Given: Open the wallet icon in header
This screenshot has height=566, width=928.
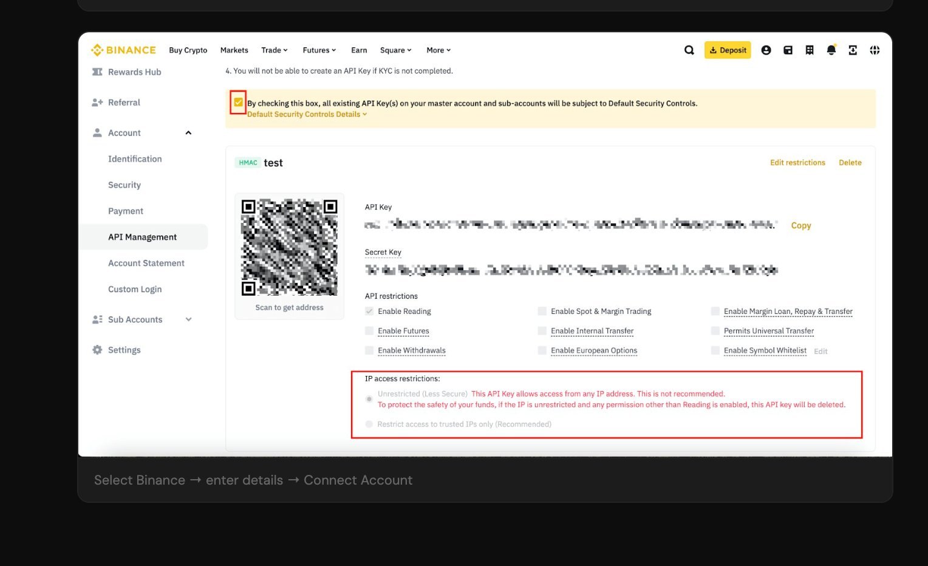Looking at the screenshot, I should coord(788,50).
